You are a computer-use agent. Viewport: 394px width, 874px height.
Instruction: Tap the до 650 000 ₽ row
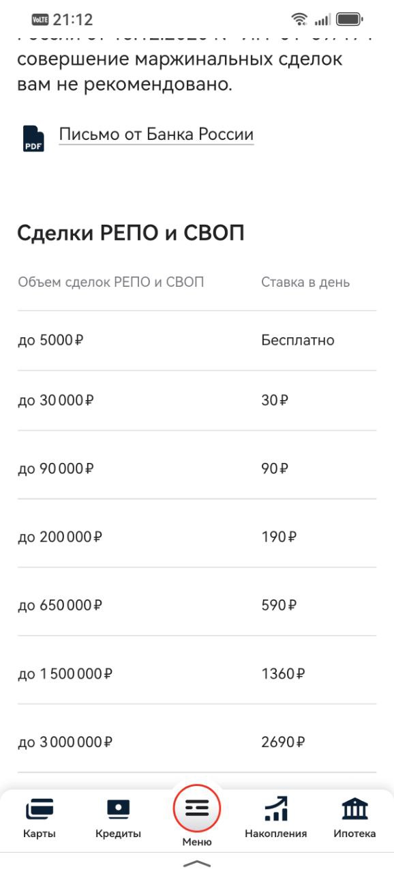(197, 605)
